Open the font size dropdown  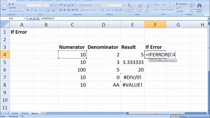[48, 5]
